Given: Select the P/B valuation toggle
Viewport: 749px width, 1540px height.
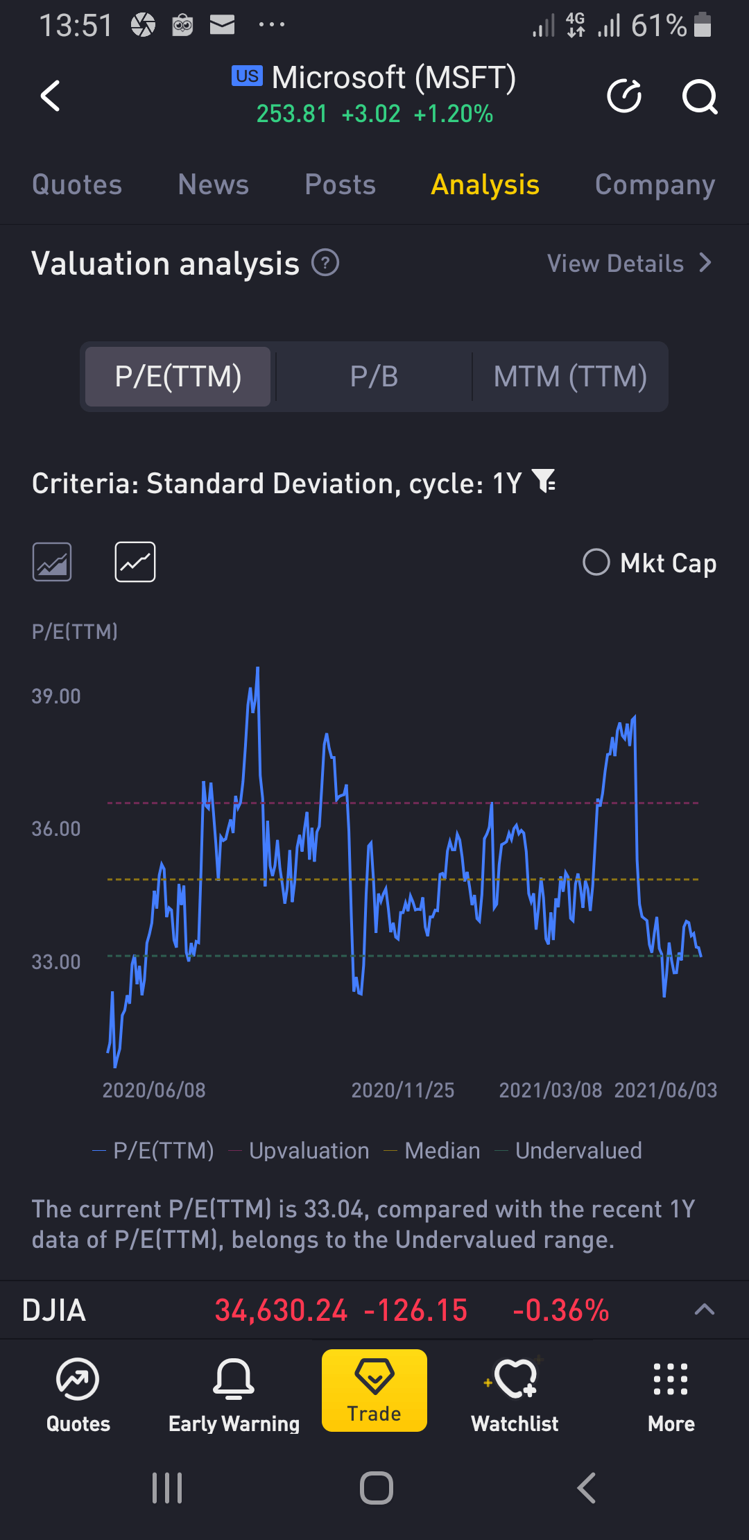Looking at the screenshot, I should [374, 377].
